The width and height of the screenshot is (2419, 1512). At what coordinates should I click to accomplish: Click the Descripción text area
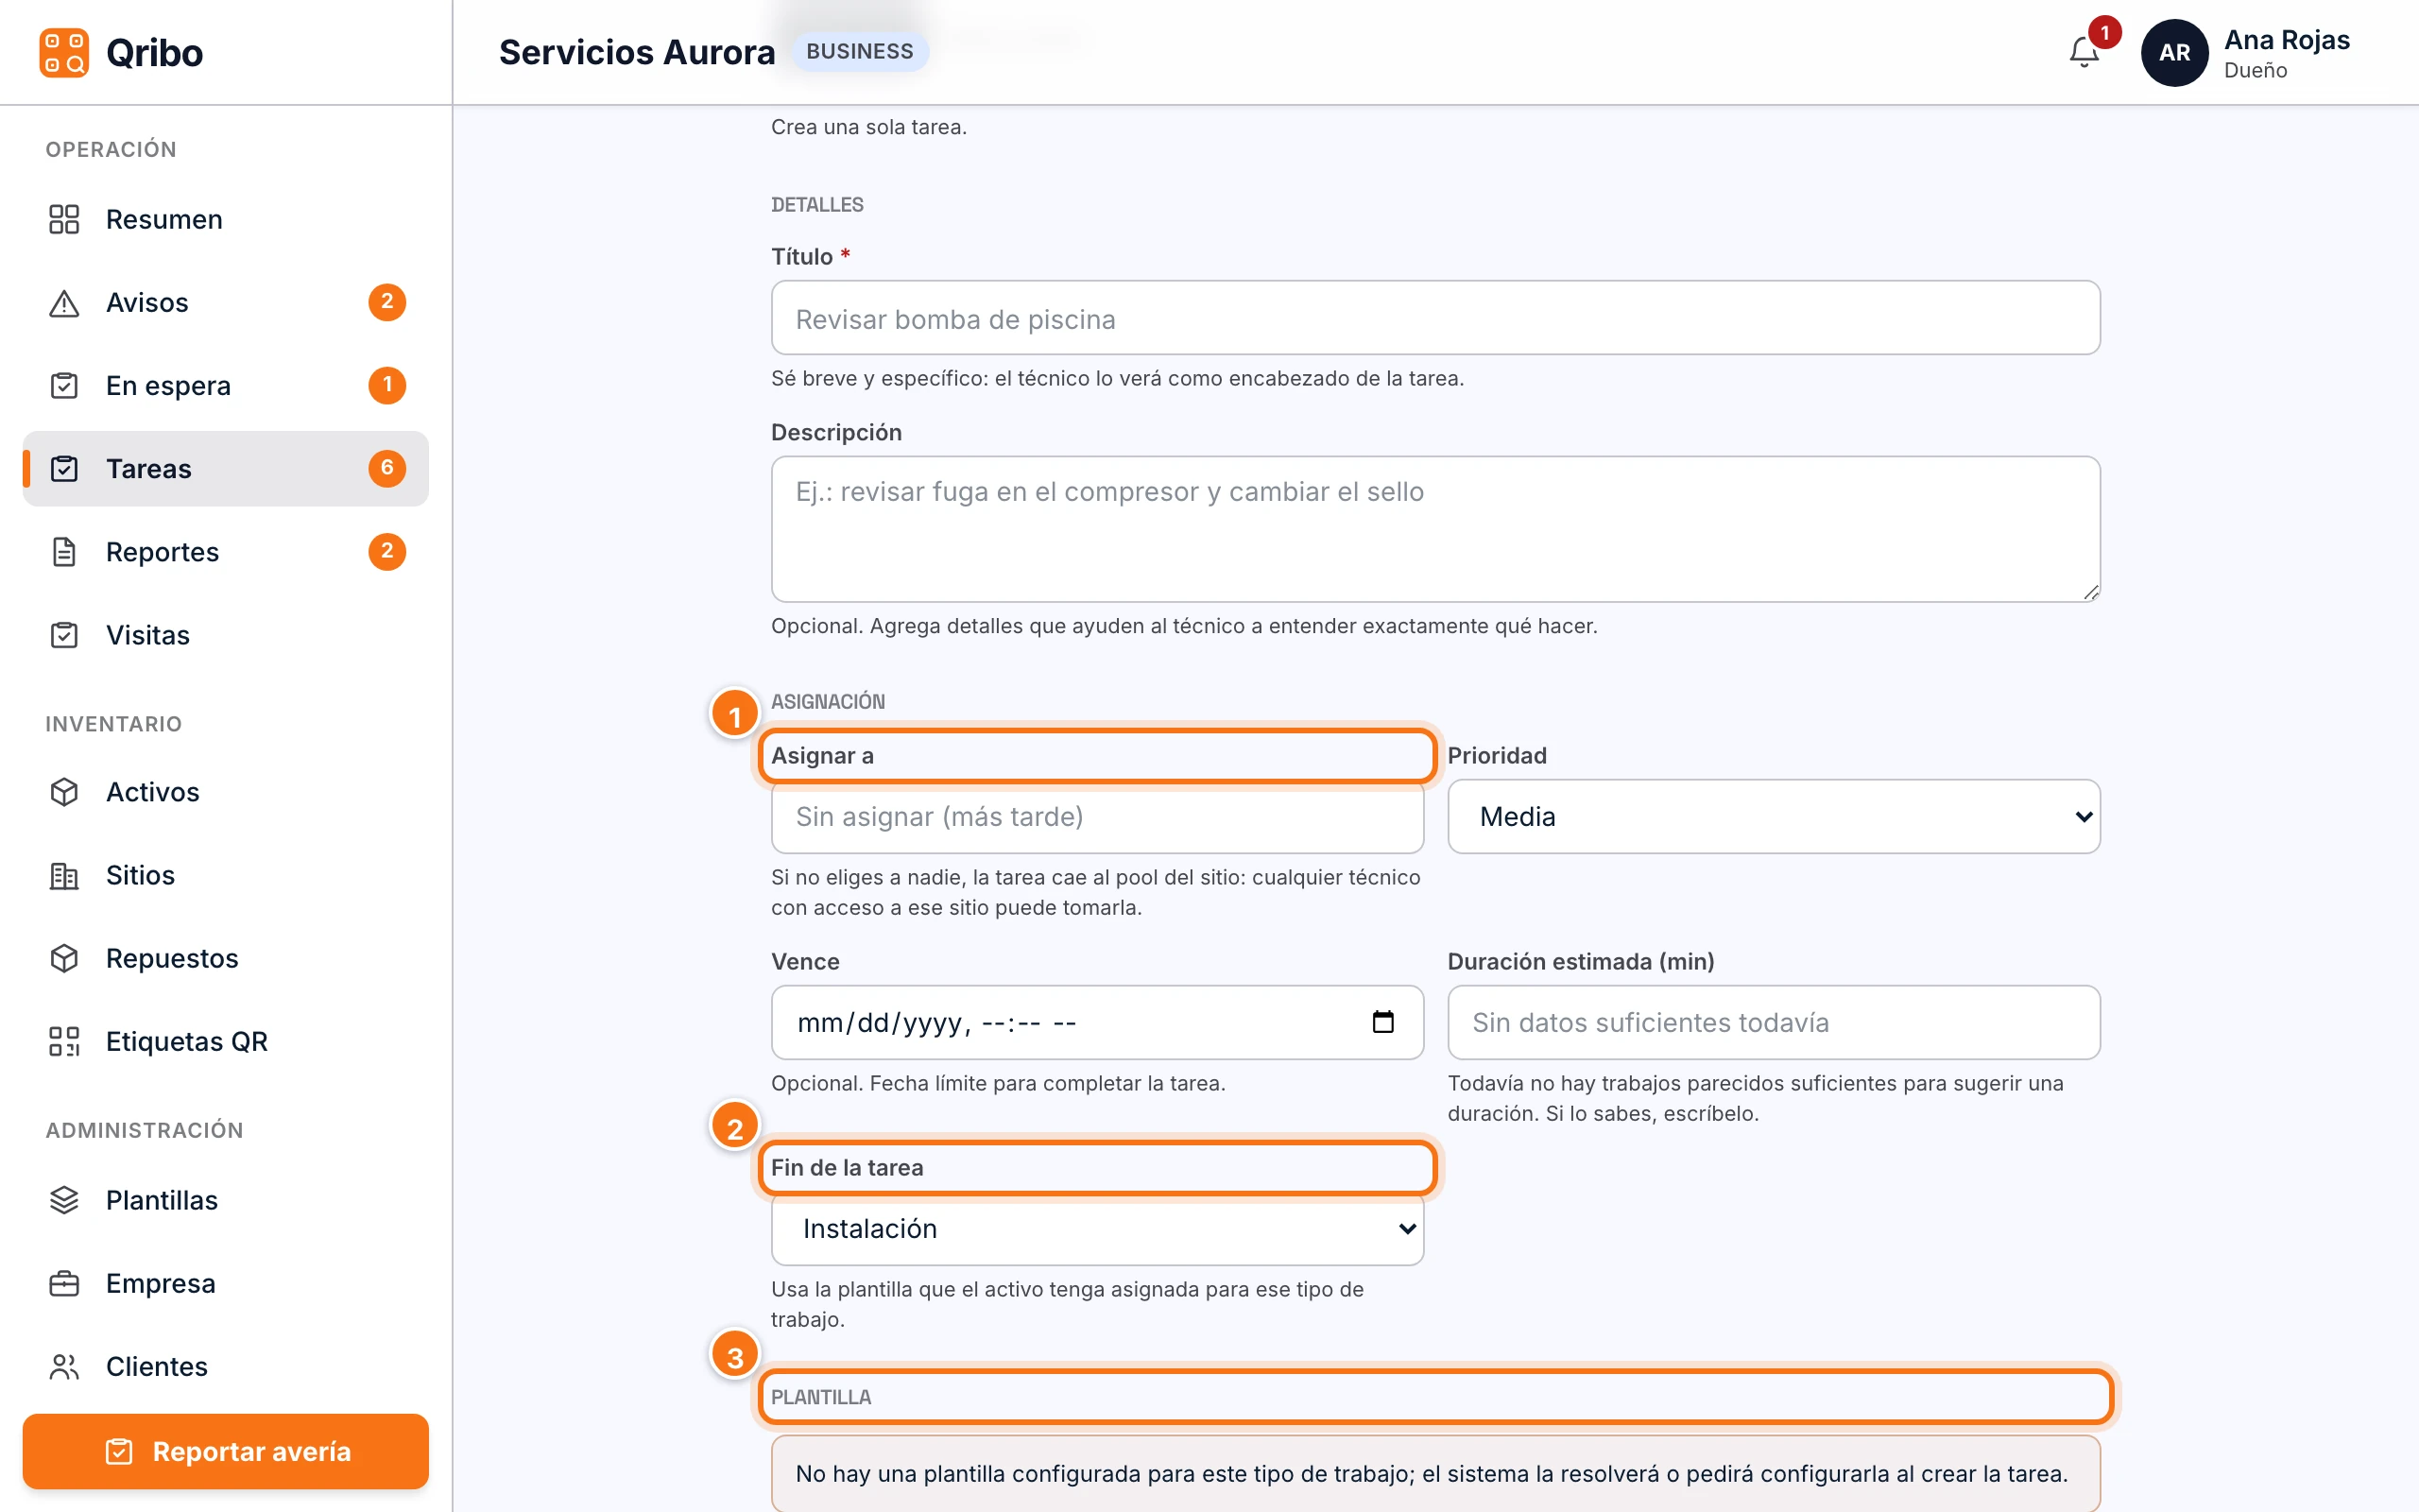coord(1435,528)
